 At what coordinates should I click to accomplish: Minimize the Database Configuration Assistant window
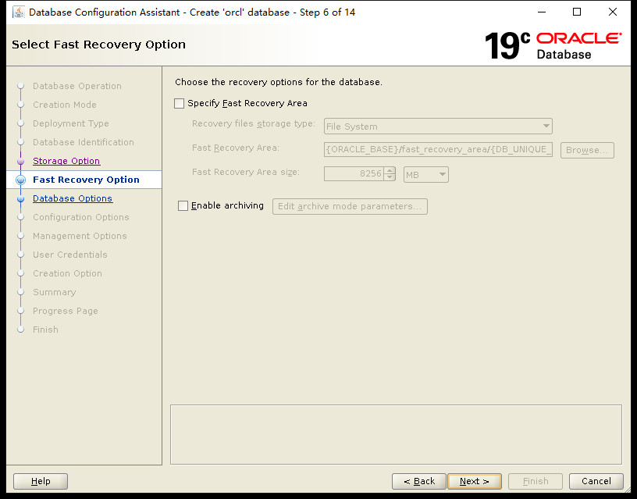click(x=542, y=12)
